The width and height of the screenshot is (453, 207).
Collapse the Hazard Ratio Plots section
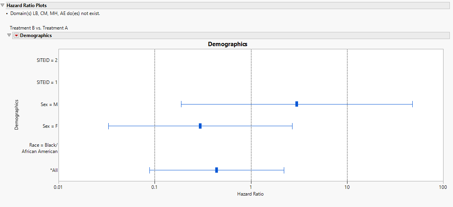pyautogui.click(x=2, y=6)
